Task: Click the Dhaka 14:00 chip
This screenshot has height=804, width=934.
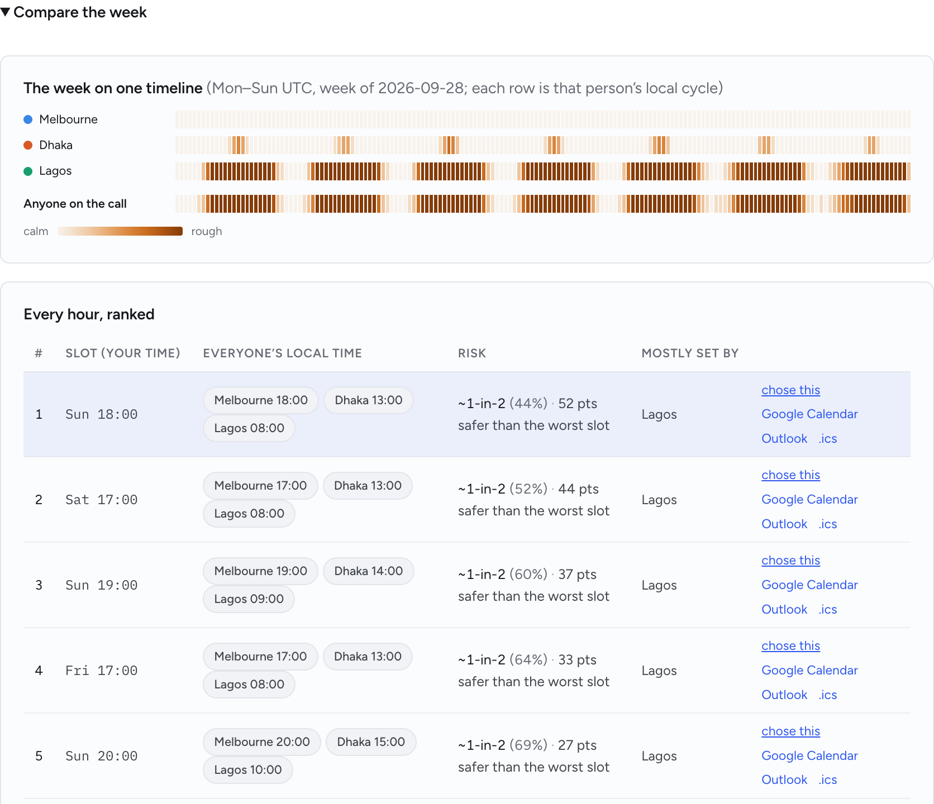Action: click(x=369, y=571)
